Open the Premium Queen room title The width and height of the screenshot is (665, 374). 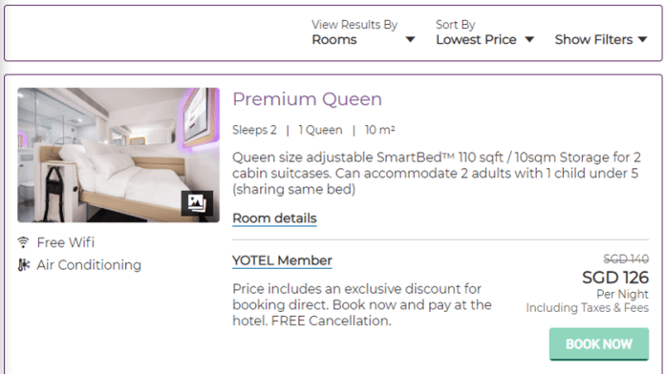tap(307, 99)
